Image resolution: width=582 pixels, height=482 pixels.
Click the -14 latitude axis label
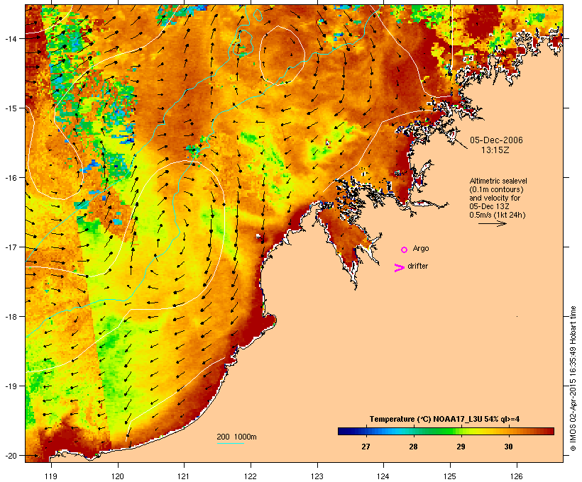pyautogui.click(x=11, y=38)
